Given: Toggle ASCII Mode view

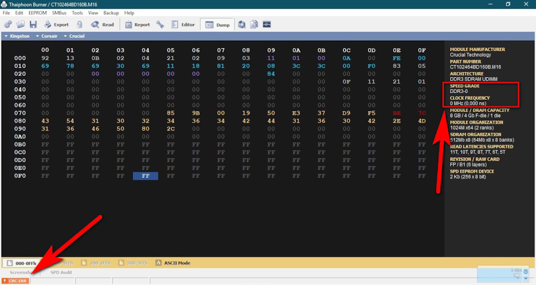Looking at the screenshot, I should [173, 263].
